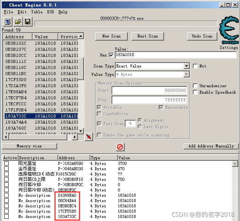This screenshot has height=221, width=240.
Task: Toggle the Hex checkbox
Action: click(111, 55)
